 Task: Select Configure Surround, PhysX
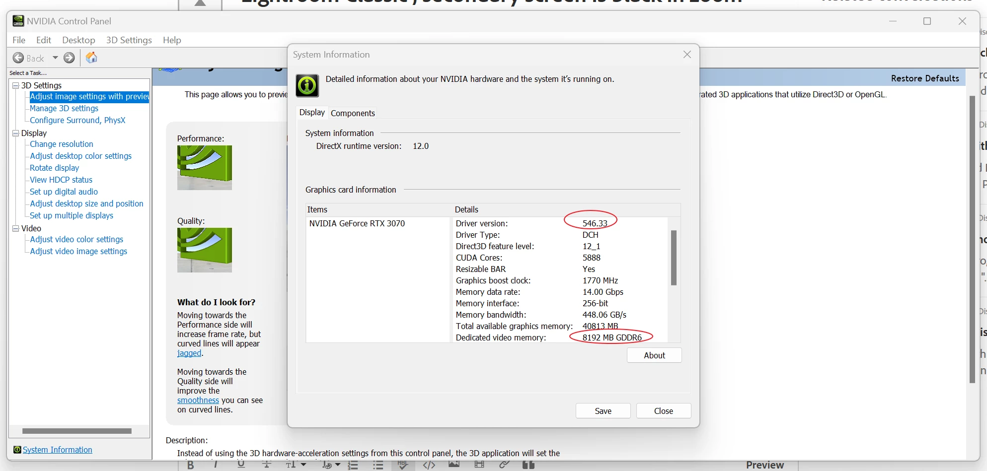[x=77, y=121]
